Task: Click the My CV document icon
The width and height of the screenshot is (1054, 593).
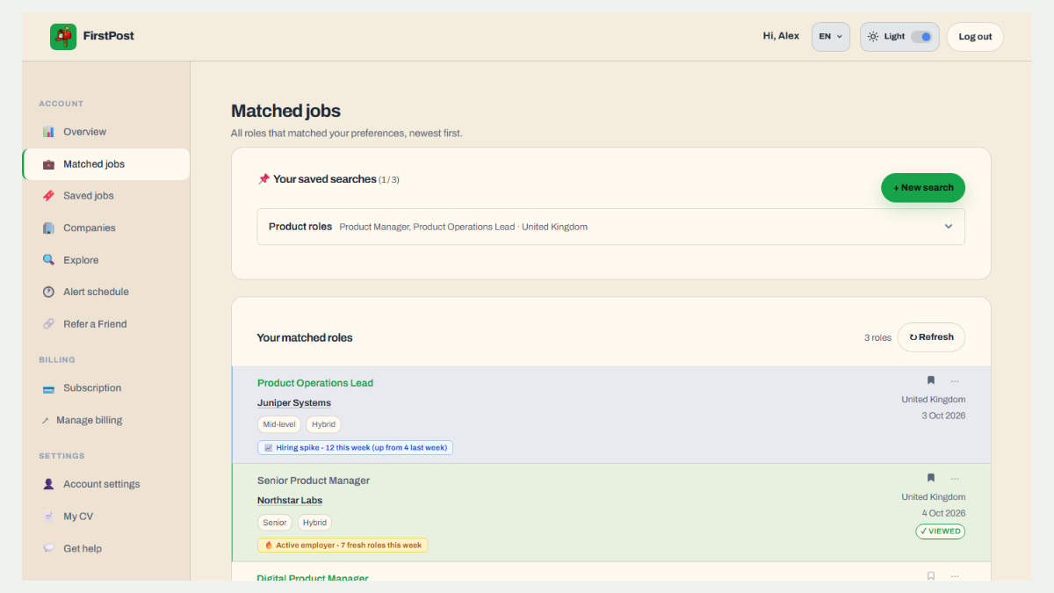Action: (48, 517)
